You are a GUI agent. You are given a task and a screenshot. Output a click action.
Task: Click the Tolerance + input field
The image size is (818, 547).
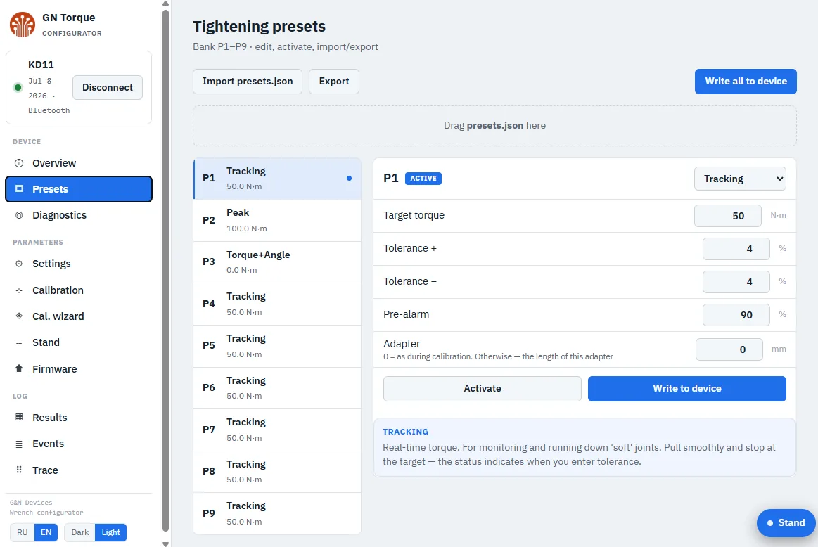point(736,249)
